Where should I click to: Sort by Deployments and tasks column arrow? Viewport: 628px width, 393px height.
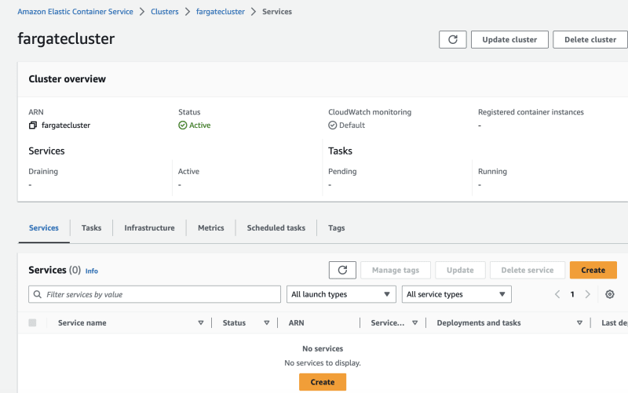(x=579, y=323)
